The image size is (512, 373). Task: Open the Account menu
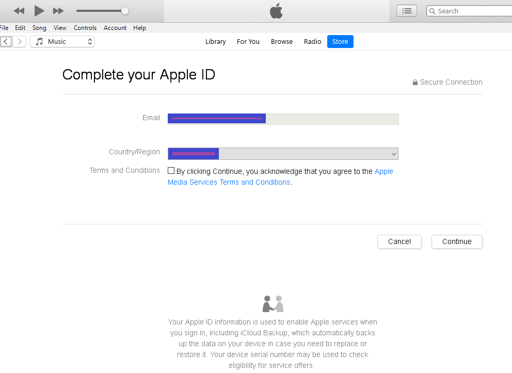click(x=115, y=28)
